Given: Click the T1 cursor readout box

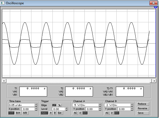Looking at the screenshot, I should pos(33,92).
